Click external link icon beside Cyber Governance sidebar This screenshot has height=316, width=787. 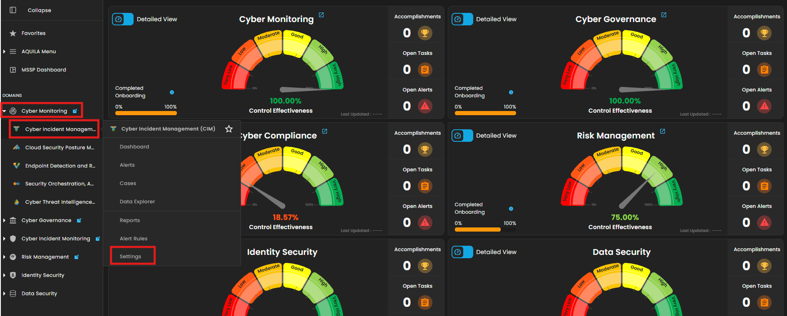[x=79, y=220]
